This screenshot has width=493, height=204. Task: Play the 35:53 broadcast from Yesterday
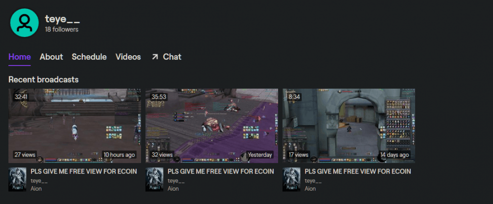(211, 126)
